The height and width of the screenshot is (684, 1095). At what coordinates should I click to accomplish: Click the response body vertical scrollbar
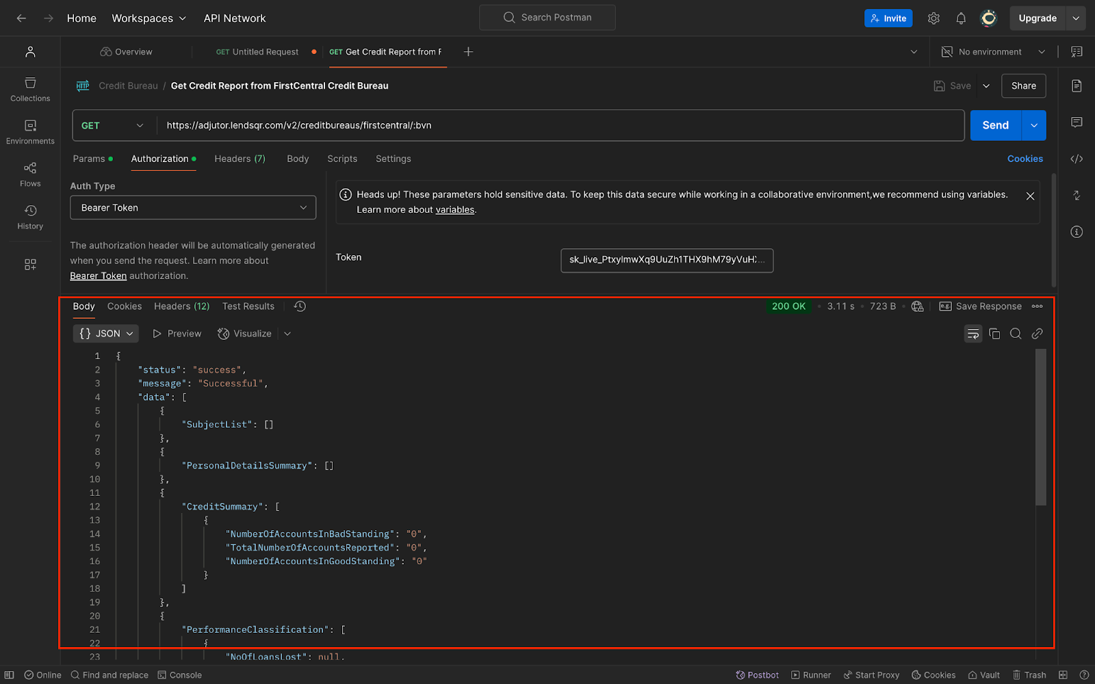tap(1041, 428)
